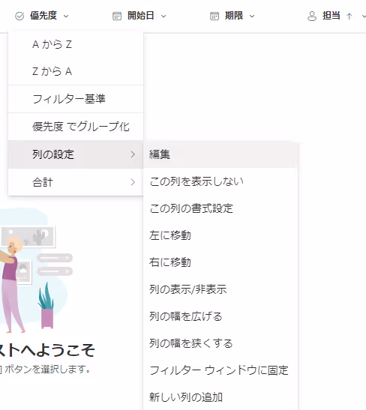Open the 開始日 column dropdown chevron
Screen dimensions: 366x410
(163, 16)
